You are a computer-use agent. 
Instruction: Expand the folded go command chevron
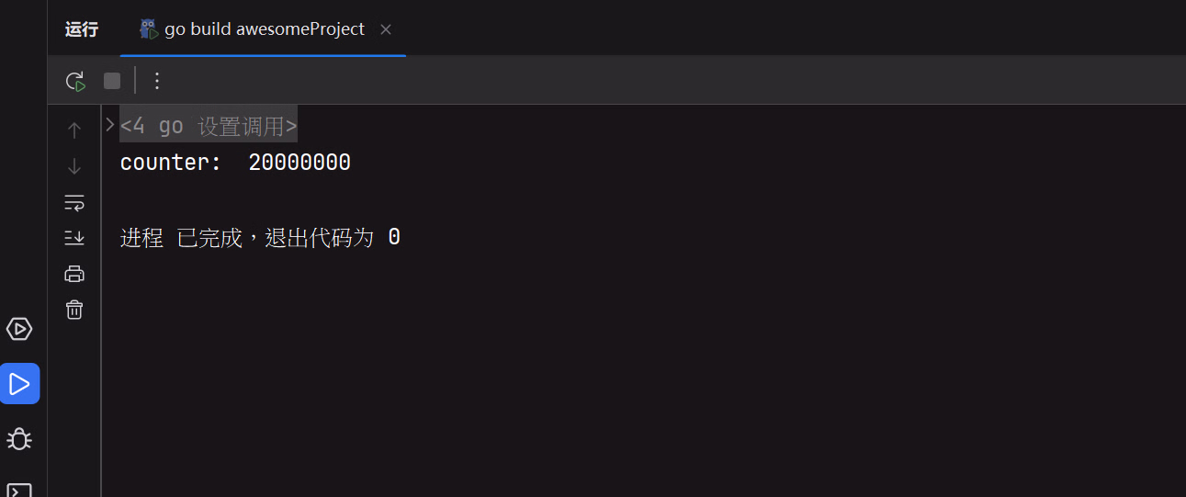point(110,125)
